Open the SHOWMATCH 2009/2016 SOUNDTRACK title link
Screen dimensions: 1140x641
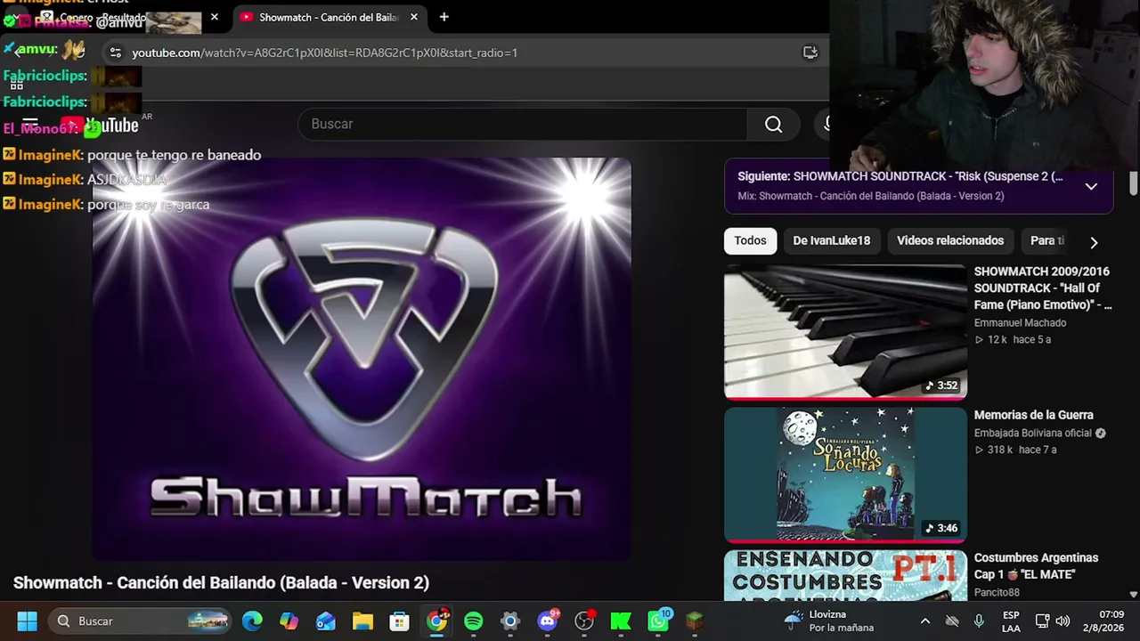click(1043, 288)
